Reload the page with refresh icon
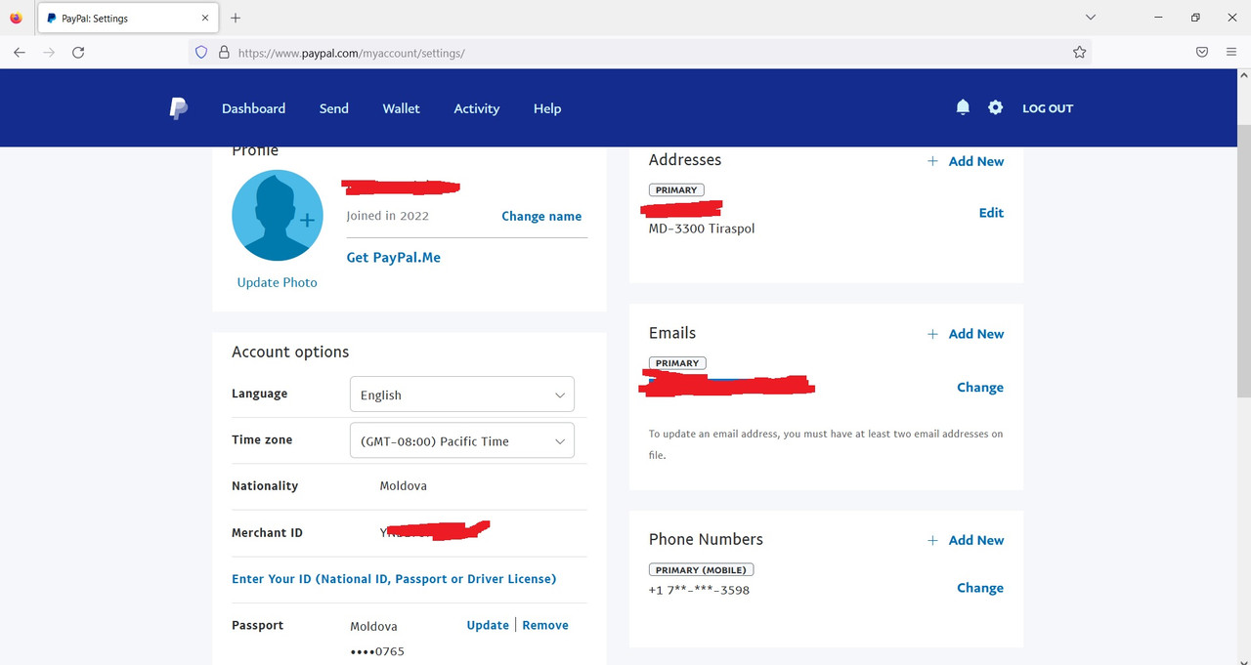Image resolution: width=1251 pixels, height=665 pixels. tap(78, 53)
